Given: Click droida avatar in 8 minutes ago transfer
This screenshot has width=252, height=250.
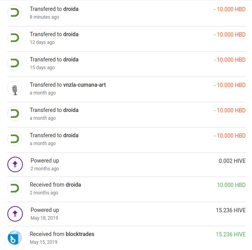Looking at the screenshot, I should point(15,13).
